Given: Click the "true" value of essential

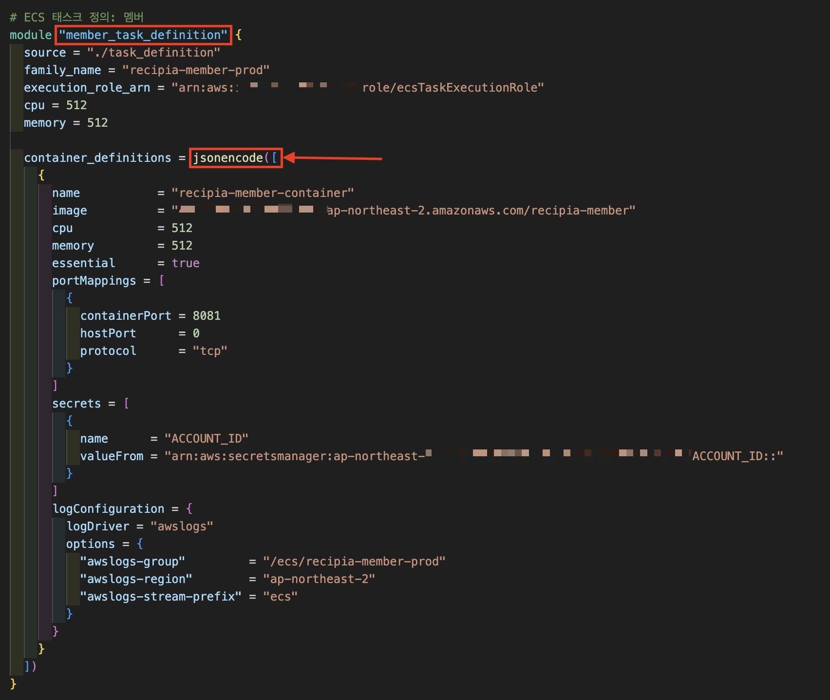Looking at the screenshot, I should (186, 263).
